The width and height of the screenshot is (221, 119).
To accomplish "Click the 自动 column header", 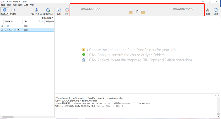I will pos(41,21).
